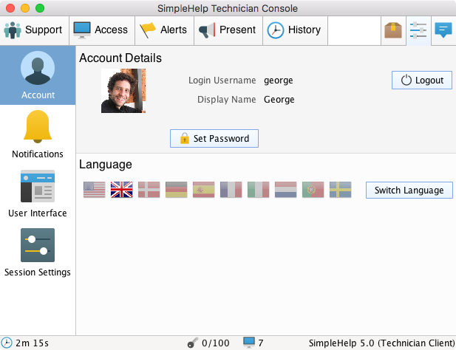Click George's profile photo
The height and width of the screenshot is (350, 456).
point(123,91)
